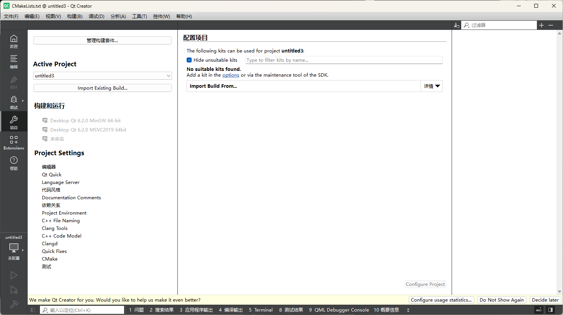
Task: Open Project Environment settings
Action: pos(64,213)
